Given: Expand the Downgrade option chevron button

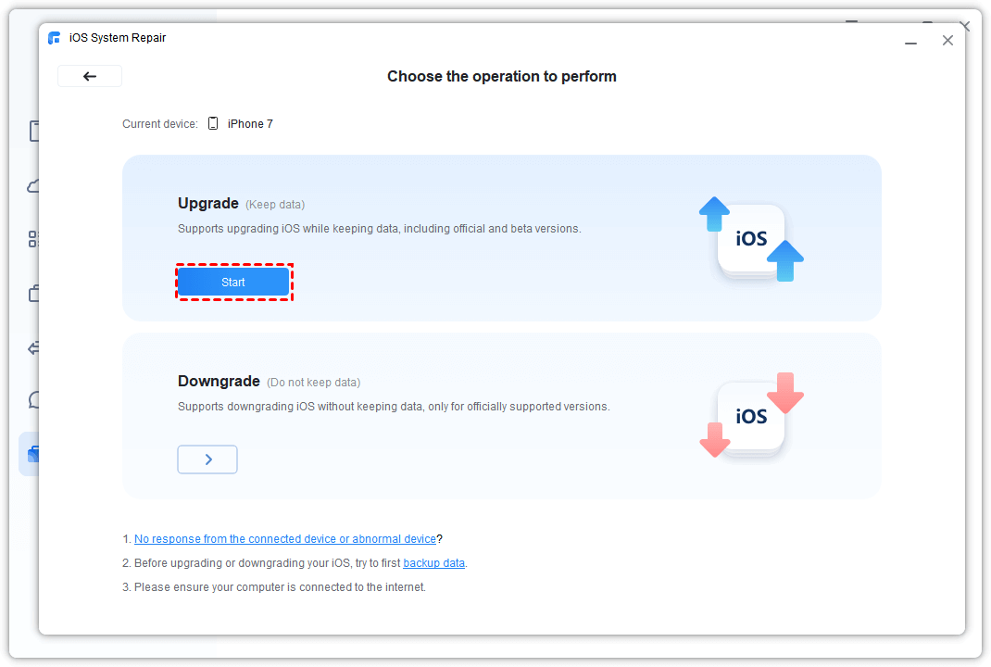Looking at the screenshot, I should pyautogui.click(x=207, y=459).
